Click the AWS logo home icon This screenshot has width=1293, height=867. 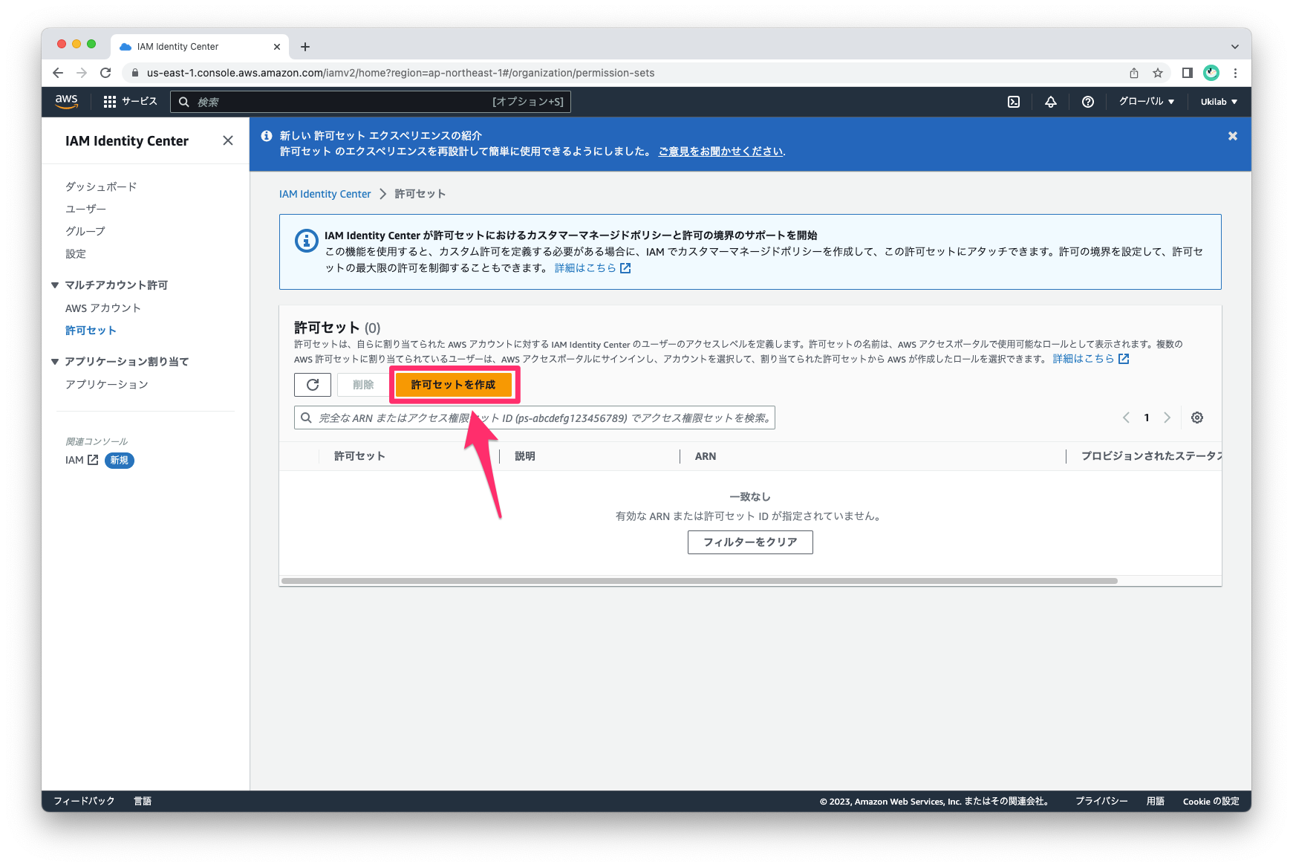tap(67, 102)
